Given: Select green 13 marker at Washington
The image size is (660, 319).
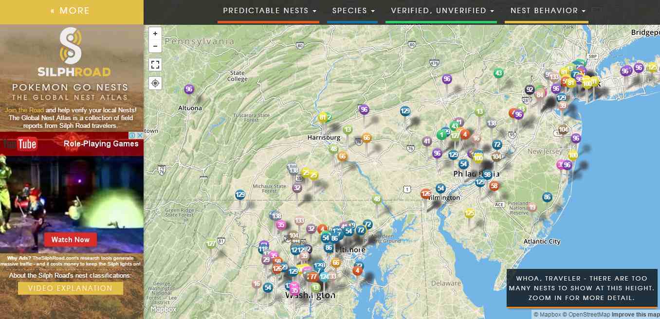Looking at the screenshot, I should pos(315,287).
